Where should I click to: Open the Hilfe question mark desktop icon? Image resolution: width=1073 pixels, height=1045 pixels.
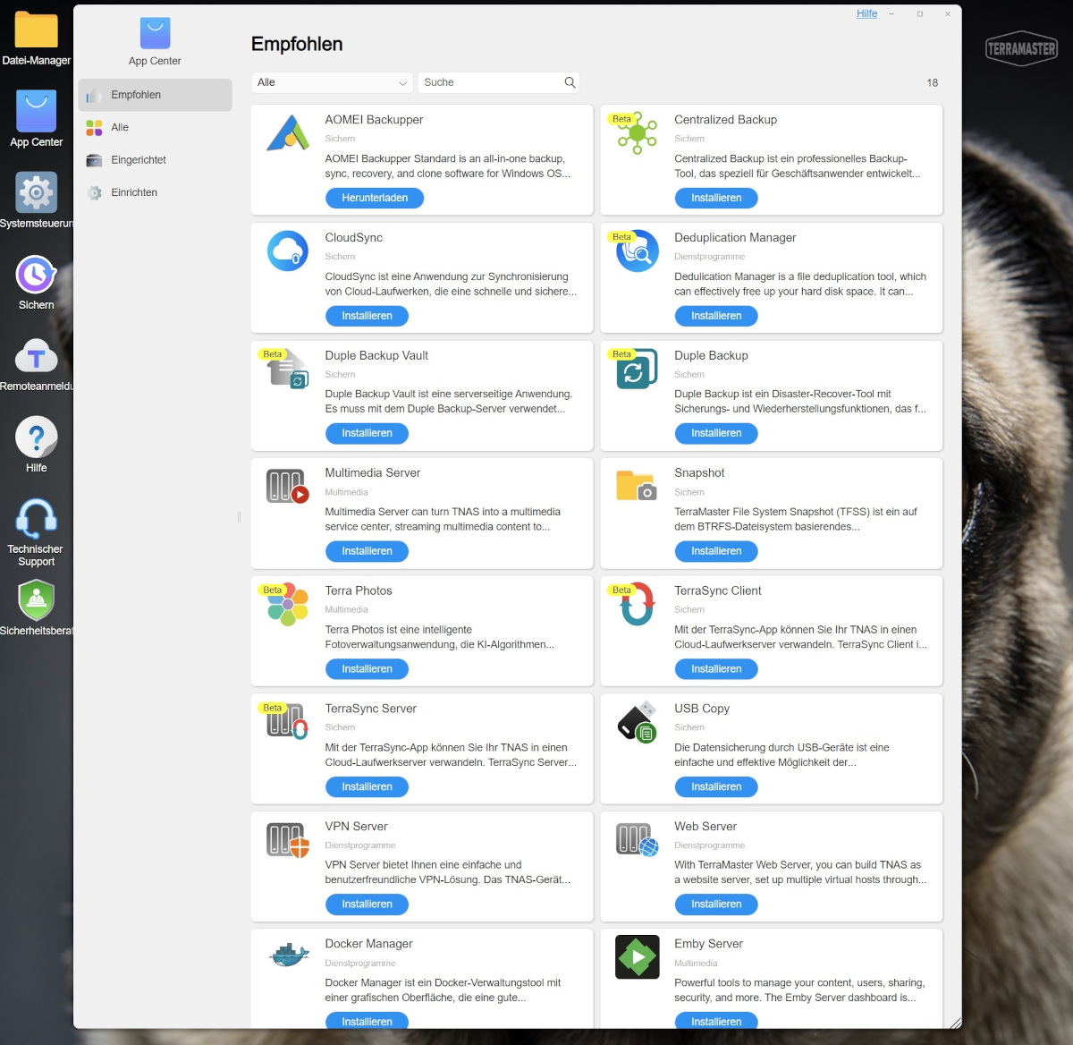pos(37,438)
